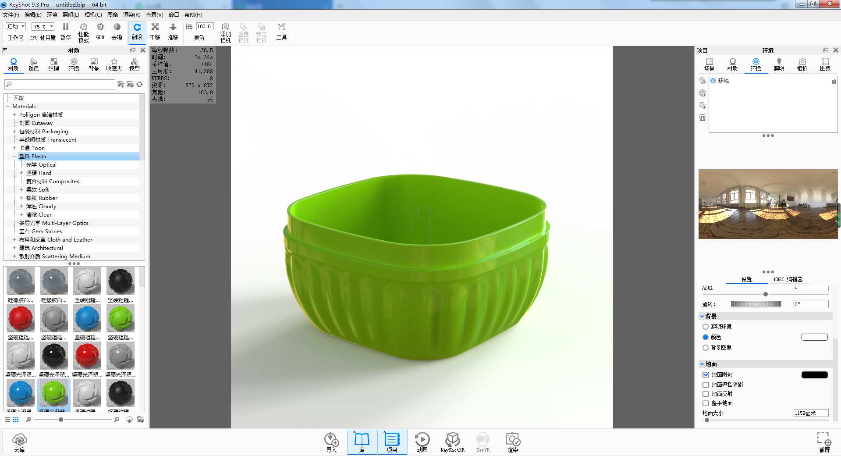
Task: Click the ground size 1159毫米 field
Action: click(x=811, y=413)
